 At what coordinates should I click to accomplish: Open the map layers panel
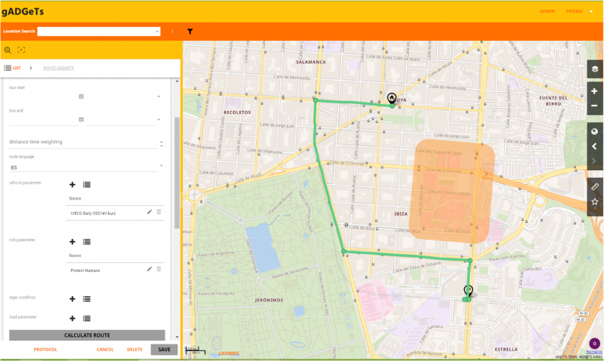coord(595,69)
